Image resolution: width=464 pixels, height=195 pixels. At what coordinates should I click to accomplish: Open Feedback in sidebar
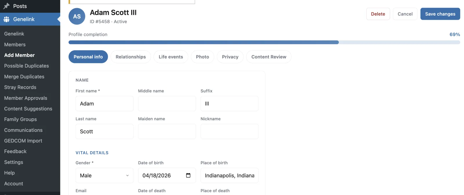pos(15,151)
